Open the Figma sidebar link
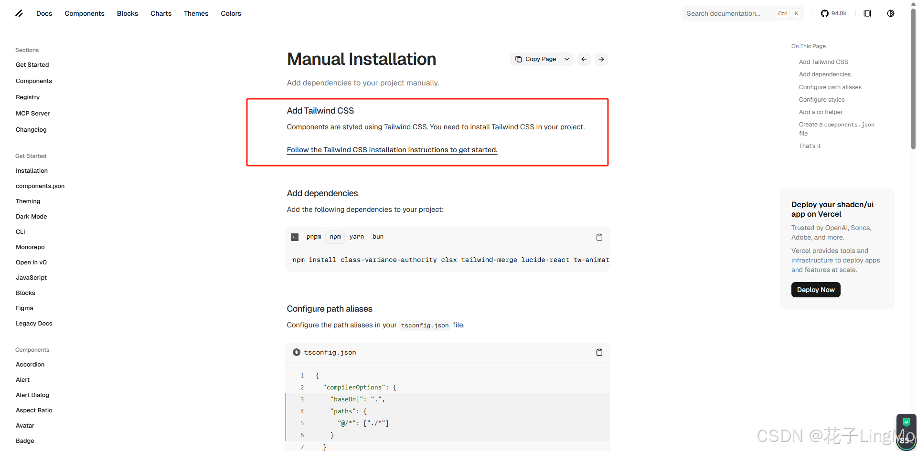 click(x=24, y=308)
